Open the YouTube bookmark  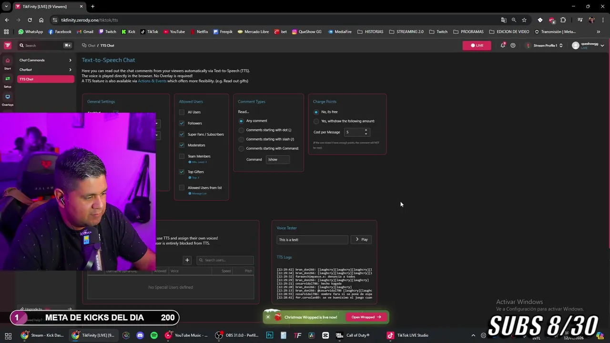(x=174, y=32)
